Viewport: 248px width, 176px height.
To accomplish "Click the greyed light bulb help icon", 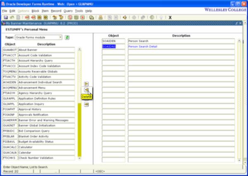I will (x=161, y=17).
